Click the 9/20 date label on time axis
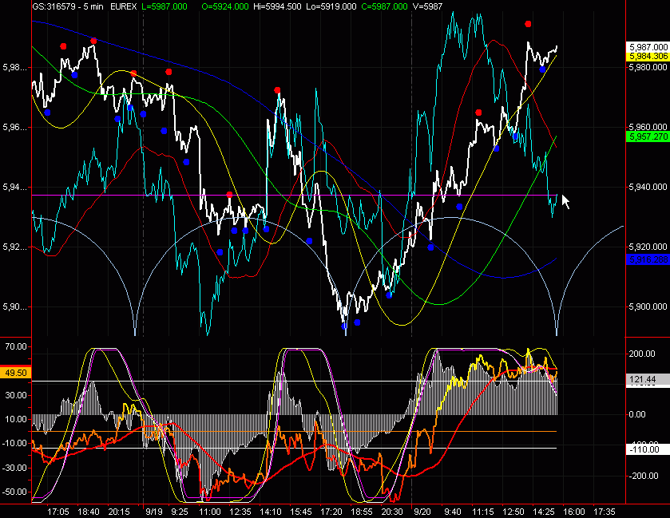The width and height of the screenshot is (670, 518). tap(422, 512)
